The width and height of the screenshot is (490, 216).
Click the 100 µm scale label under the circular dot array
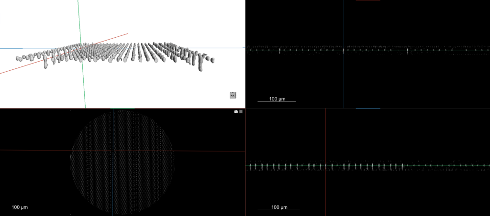click(x=20, y=207)
